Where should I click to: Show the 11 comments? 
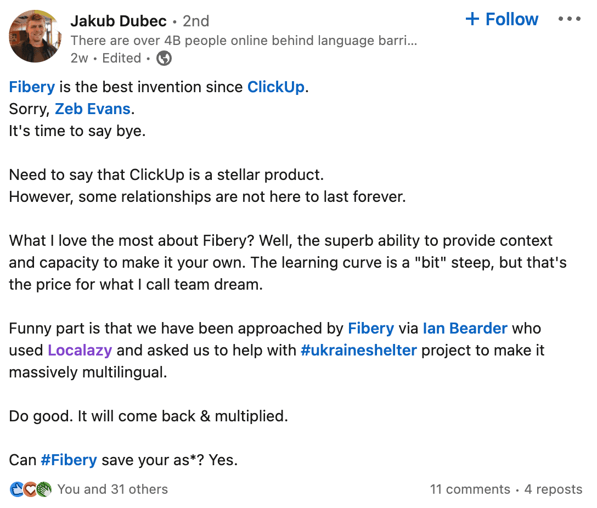[x=470, y=489]
